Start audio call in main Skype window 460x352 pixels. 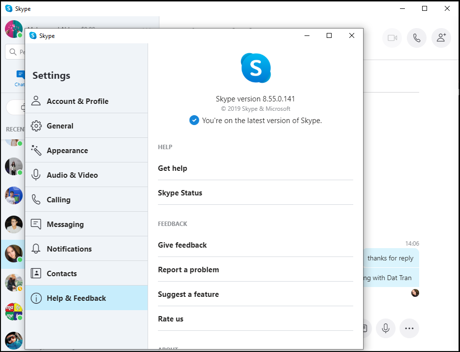417,38
